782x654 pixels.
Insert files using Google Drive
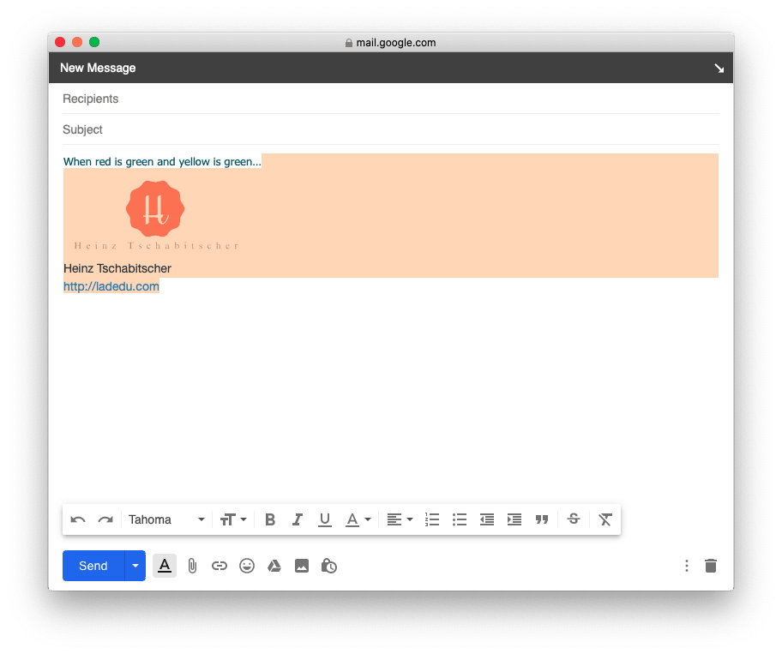(274, 567)
